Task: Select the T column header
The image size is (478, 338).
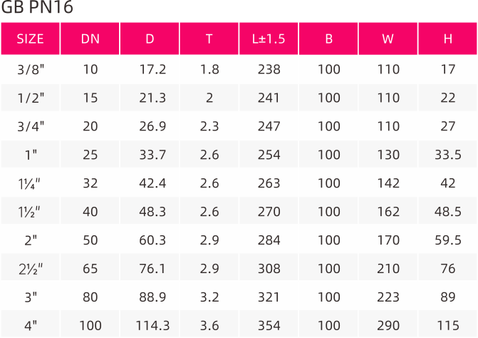Action: (x=209, y=39)
